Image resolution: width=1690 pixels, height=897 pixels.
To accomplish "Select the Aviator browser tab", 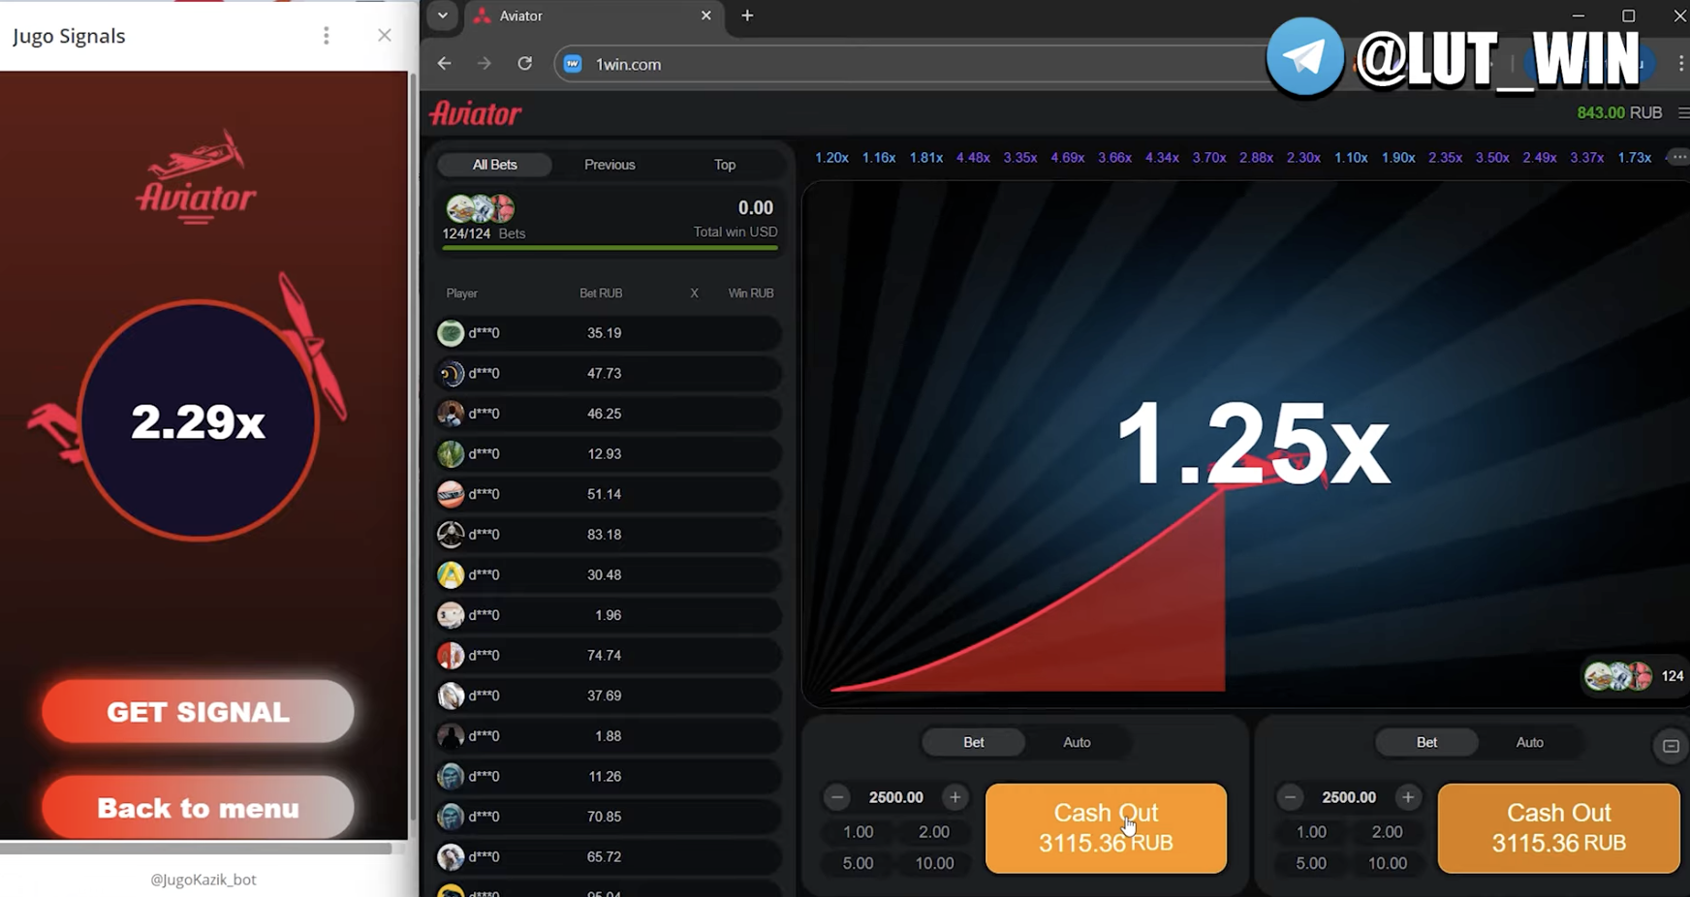I will [x=593, y=16].
